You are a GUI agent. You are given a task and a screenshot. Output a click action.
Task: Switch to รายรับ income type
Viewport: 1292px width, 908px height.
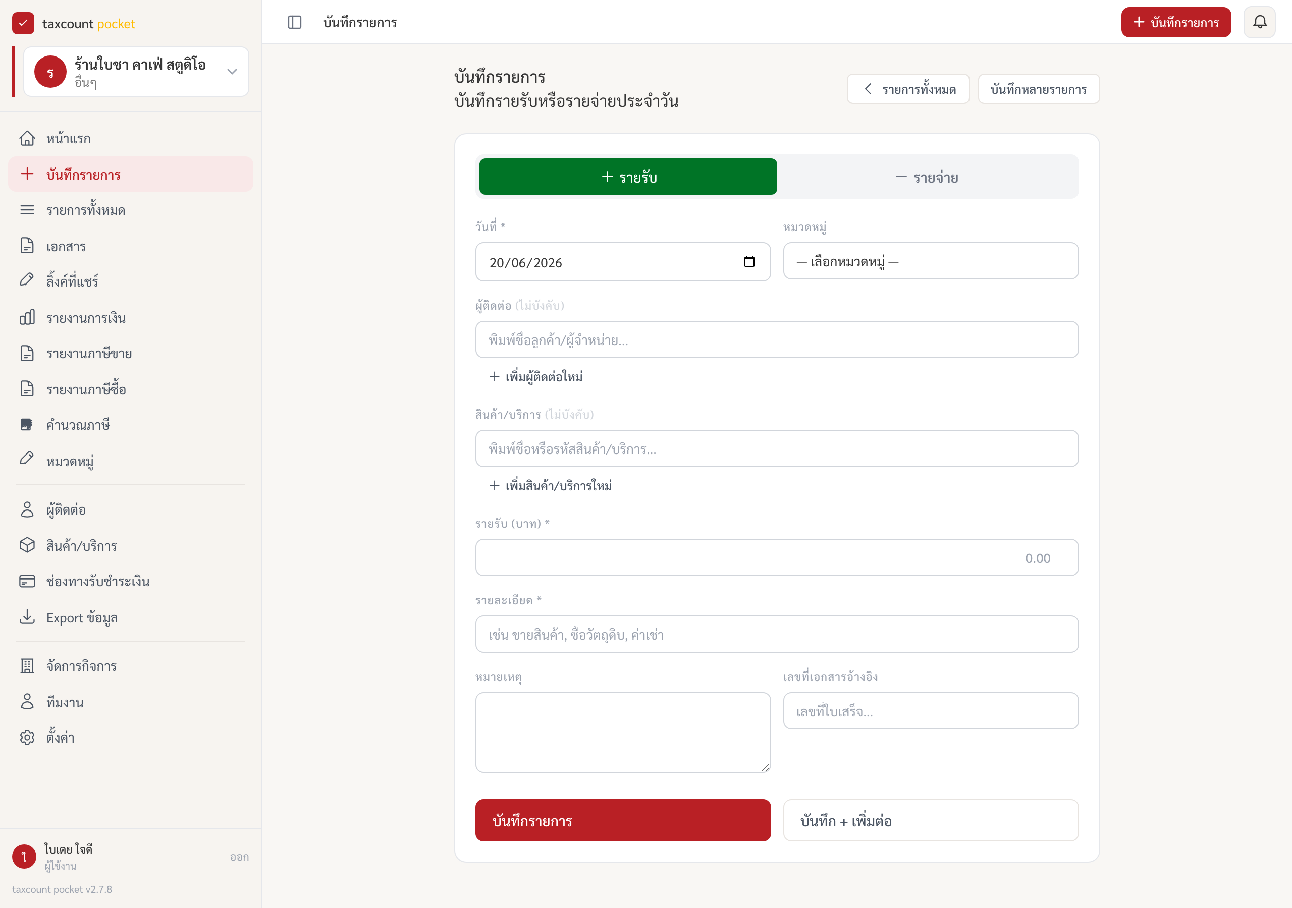(628, 177)
